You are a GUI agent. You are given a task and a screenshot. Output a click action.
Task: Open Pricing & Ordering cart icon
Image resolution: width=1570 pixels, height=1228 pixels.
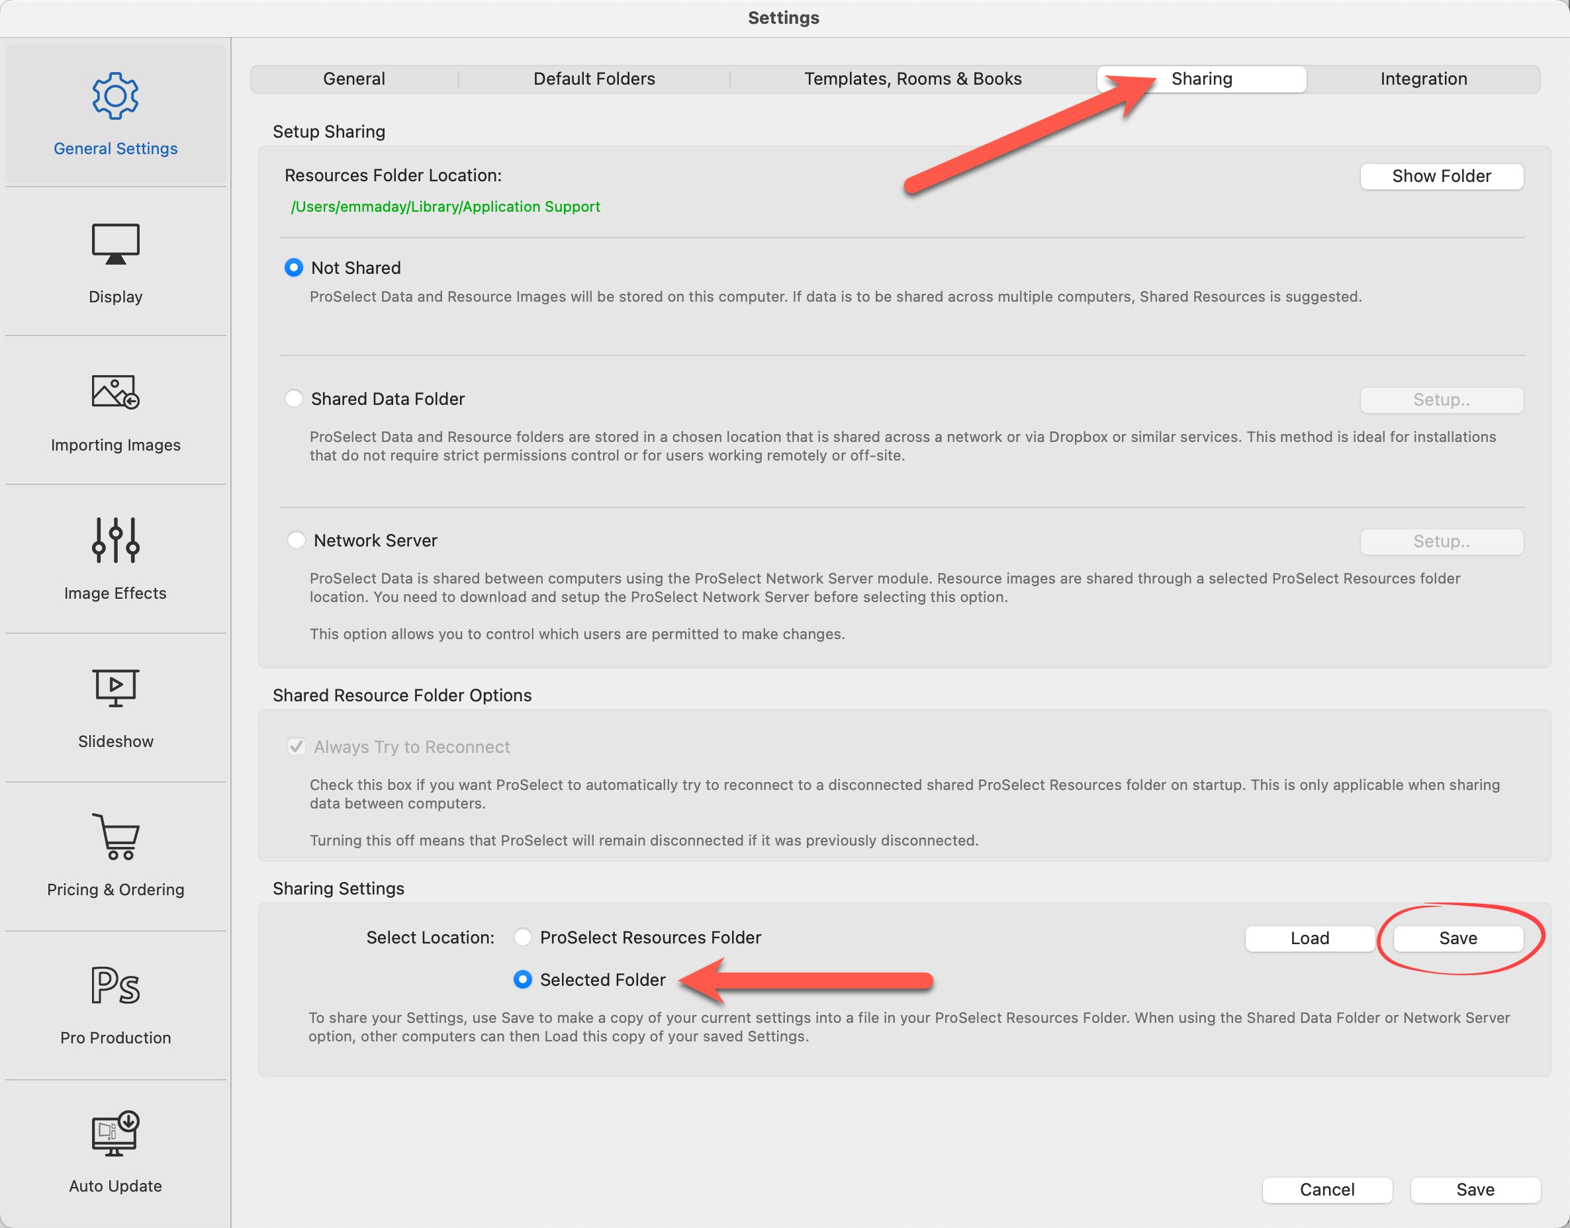(x=115, y=836)
